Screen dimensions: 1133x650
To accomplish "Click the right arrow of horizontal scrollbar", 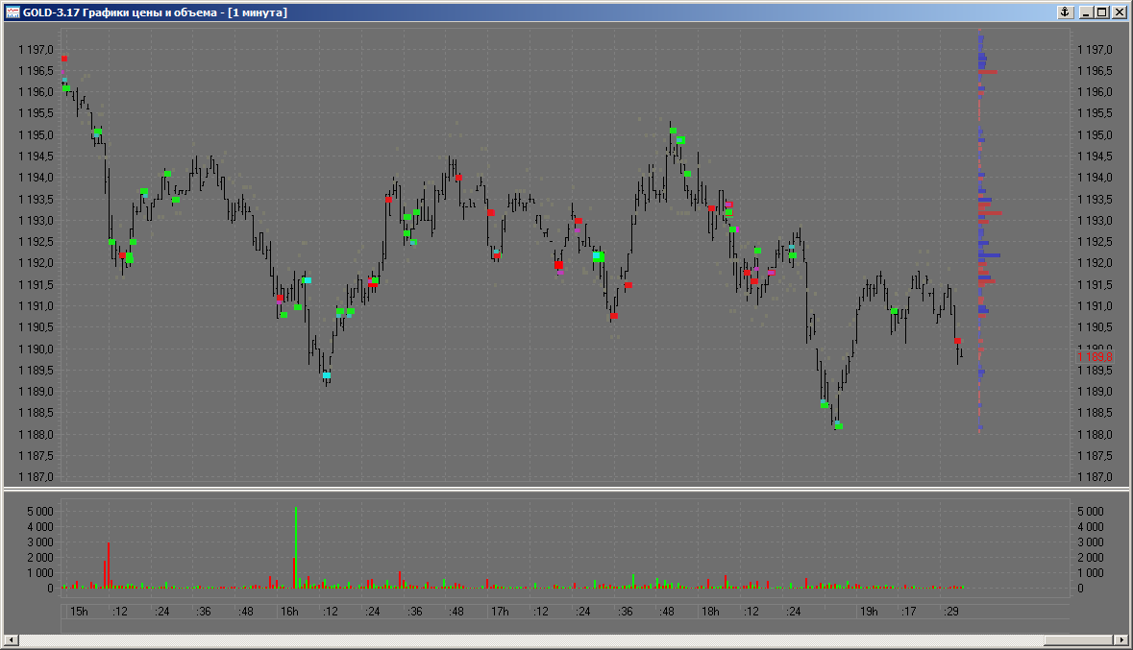I will (1121, 639).
